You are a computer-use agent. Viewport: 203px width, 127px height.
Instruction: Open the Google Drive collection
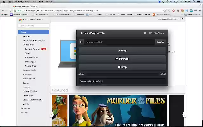tap(30, 66)
